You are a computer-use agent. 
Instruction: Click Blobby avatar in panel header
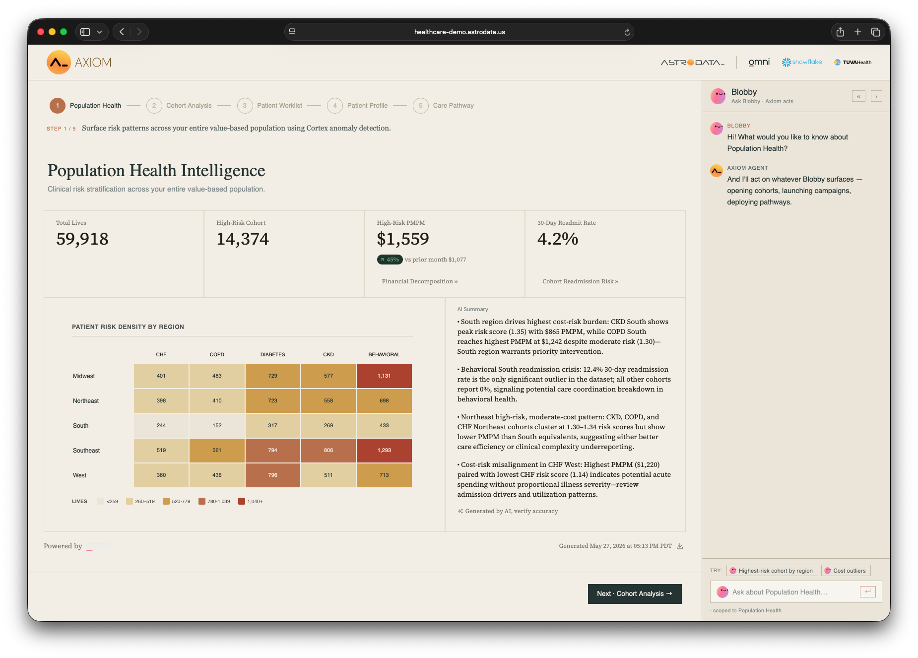718,96
